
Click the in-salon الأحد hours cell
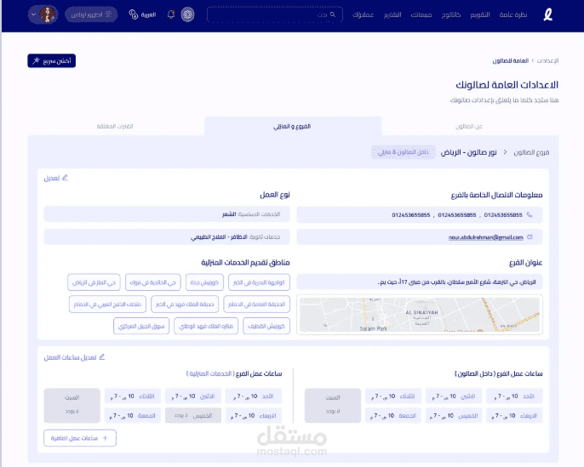click(514, 396)
